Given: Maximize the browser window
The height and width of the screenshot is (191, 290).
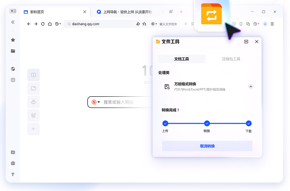Looking at the screenshot, I should click(264, 12).
